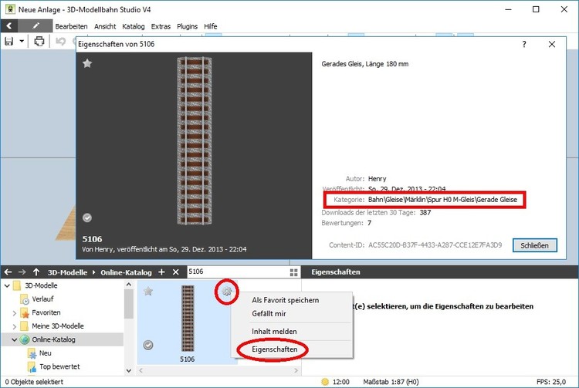Image resolution: width=579 pixels, height=388 pixels.
Task: Collapse the Online-Katalog tree node
Action: [x=15, y=339]
